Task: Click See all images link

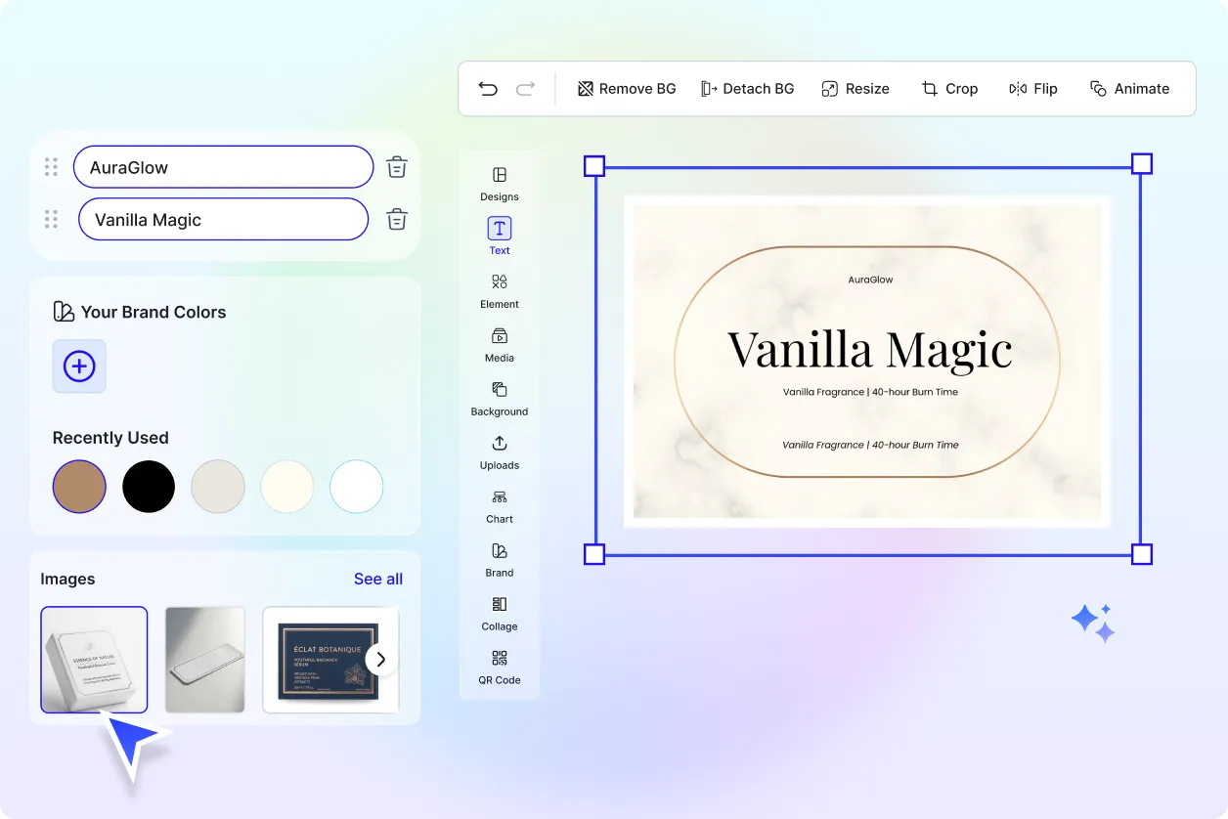Action: pyautogui.click(x=378, y=579)
